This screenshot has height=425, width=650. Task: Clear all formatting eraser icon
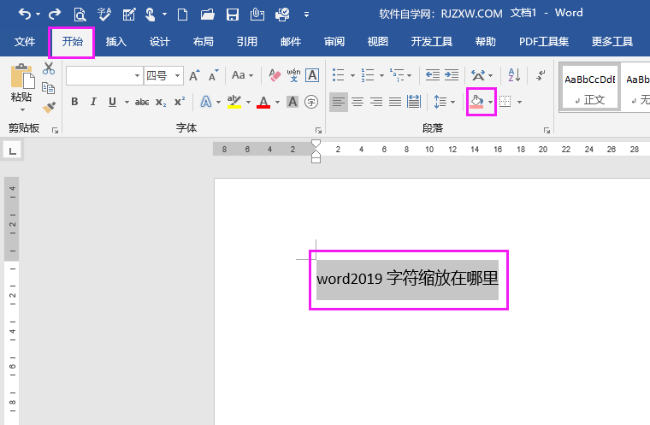(275, 75)
